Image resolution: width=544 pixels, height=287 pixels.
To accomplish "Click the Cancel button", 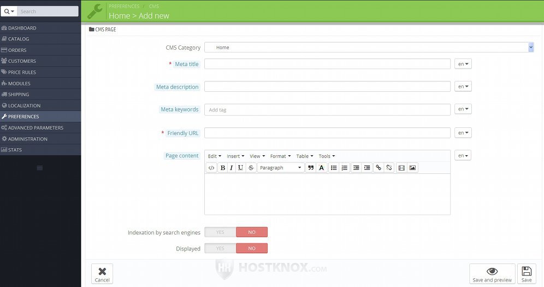I will (x=102, y=274).
